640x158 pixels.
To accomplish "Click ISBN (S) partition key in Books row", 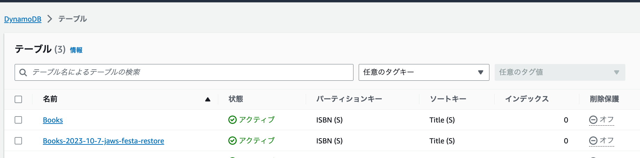I will coord(329,120).
